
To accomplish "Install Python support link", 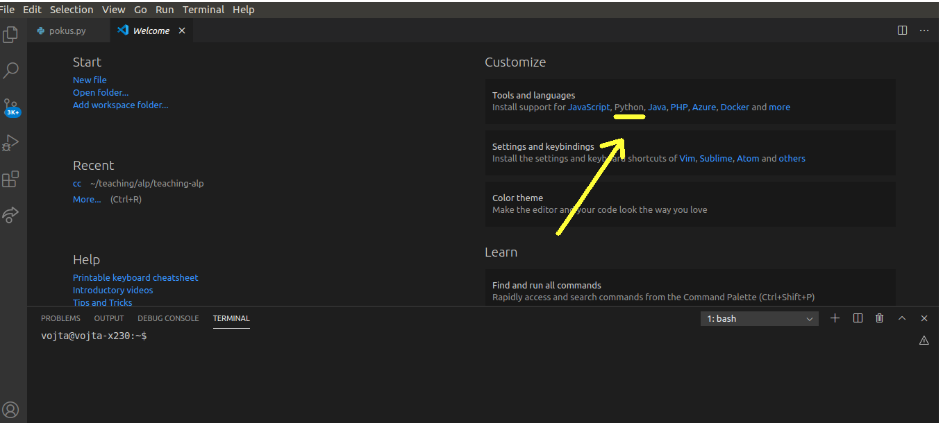I will tap(629, 107).
